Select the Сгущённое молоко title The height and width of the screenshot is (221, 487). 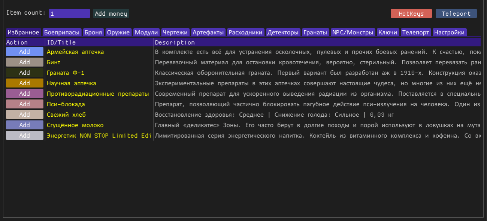pyautogui.click(x=75, y=125)
